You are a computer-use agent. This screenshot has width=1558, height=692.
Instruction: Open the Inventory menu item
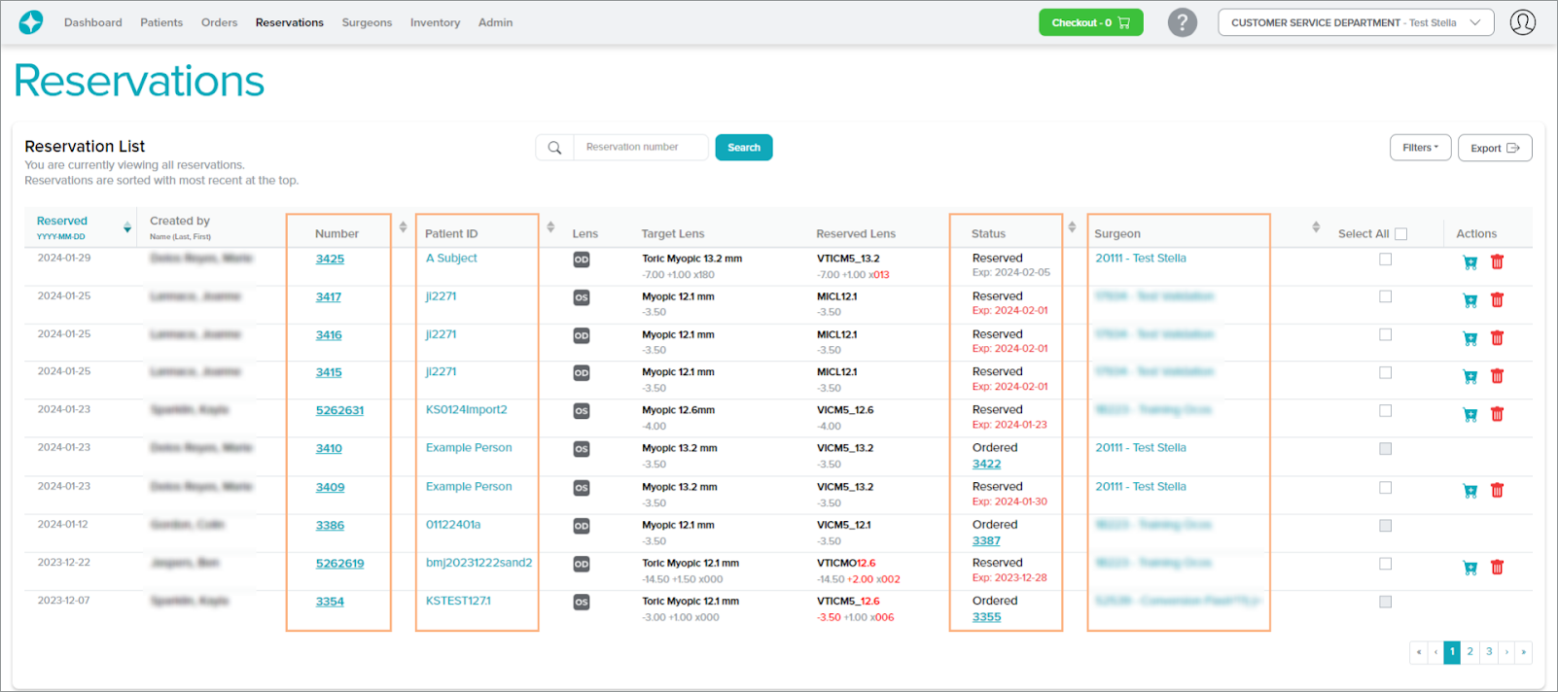pos(435,22)
